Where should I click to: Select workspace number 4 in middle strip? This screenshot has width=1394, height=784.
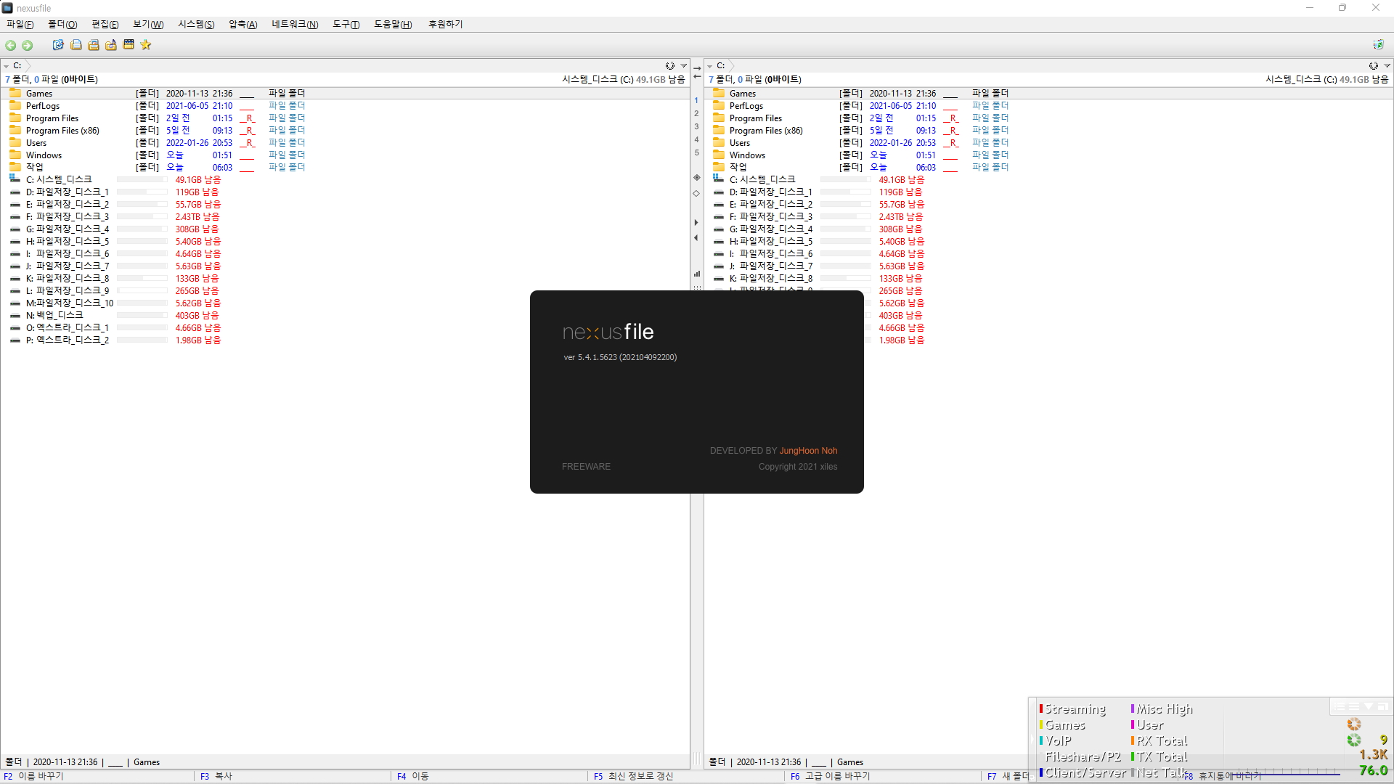click(696, 139)
